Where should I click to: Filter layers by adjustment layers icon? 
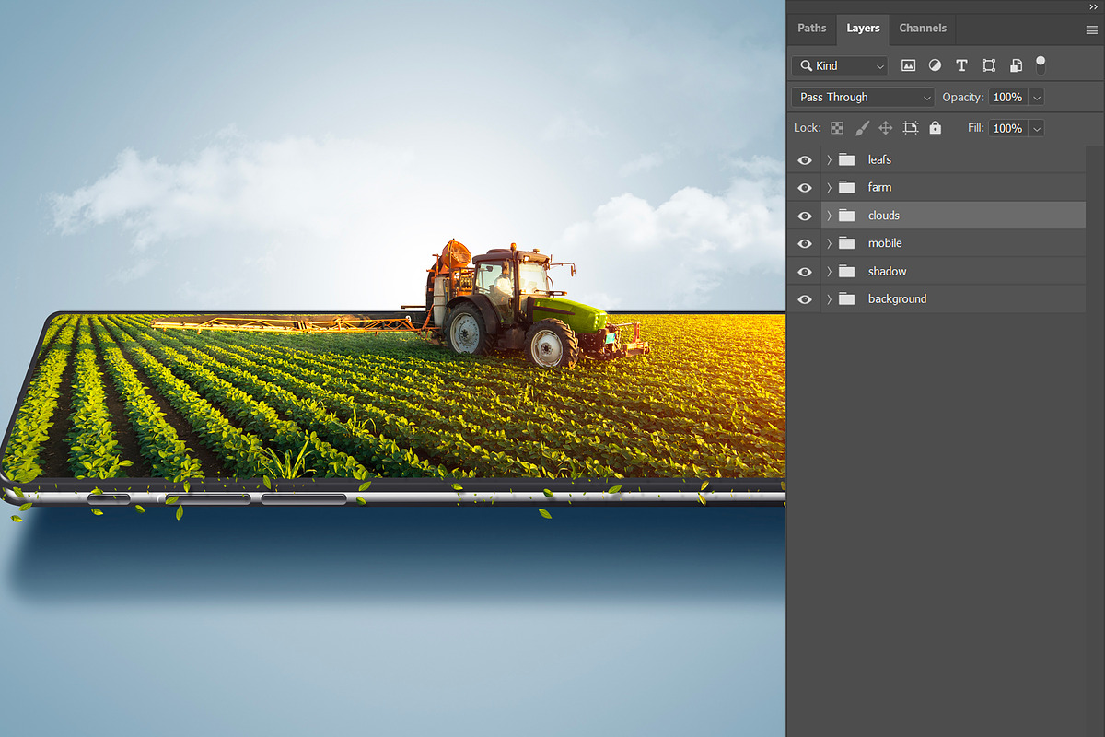(935, 65)
